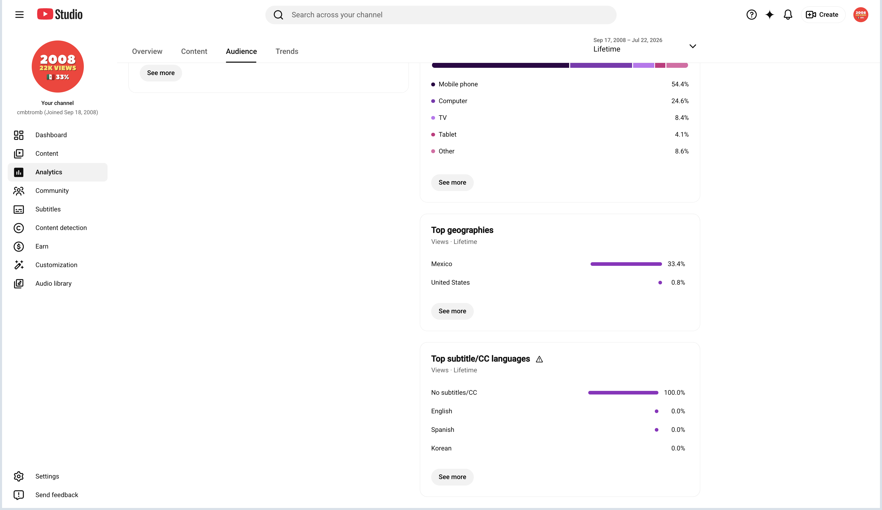Click the Audio library icon
The width and height of the screenshot is (882, 510).
[19, 284]
